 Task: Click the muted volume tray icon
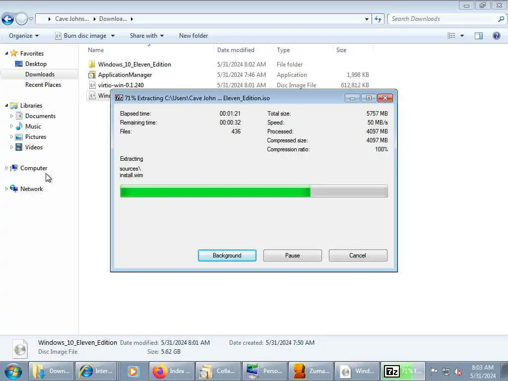[458, 372]
